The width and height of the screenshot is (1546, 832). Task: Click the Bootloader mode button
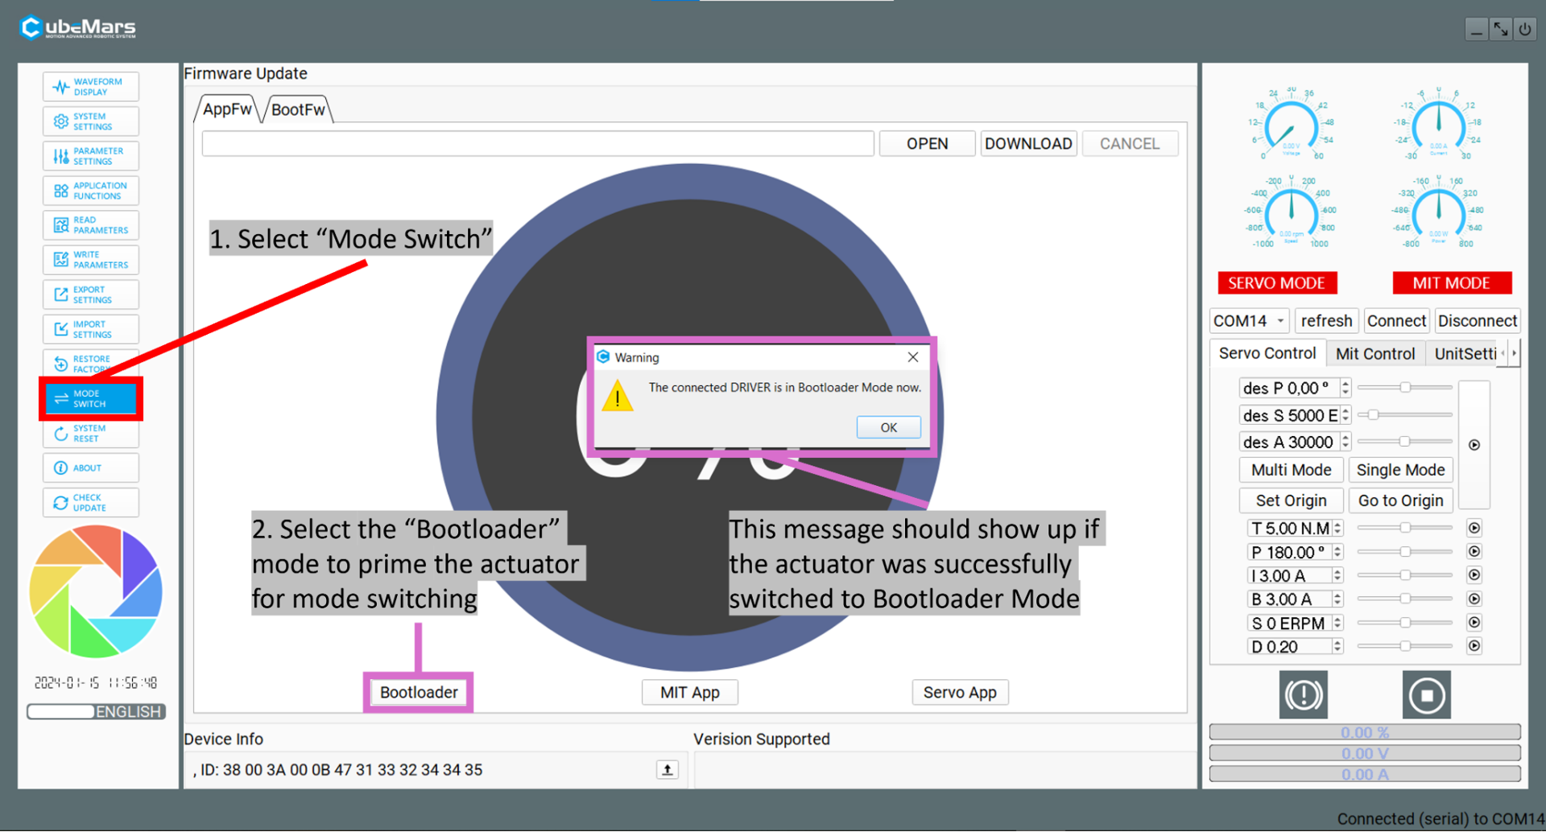click(x=419, y=692)
